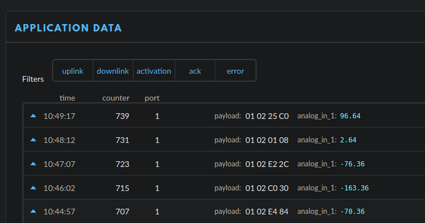
Task: Click uplink arrow icon for 10:49:17 row
Action: click(x=33, y=116)
